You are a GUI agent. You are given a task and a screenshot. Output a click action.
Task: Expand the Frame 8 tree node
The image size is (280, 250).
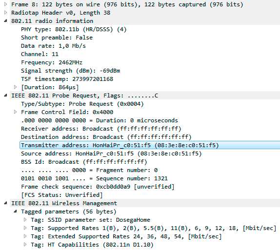coord(6,4)
